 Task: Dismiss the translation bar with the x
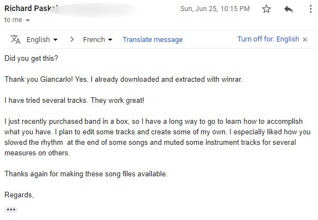pyautogui.click(x=305, y=39)
